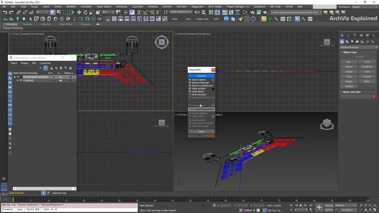Switch to the Freeform ribbon tab
379x213 pixels.
(28, 24)
